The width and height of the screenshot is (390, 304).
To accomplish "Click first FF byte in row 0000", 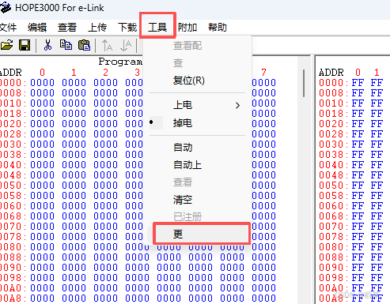I will pos(358,83).
